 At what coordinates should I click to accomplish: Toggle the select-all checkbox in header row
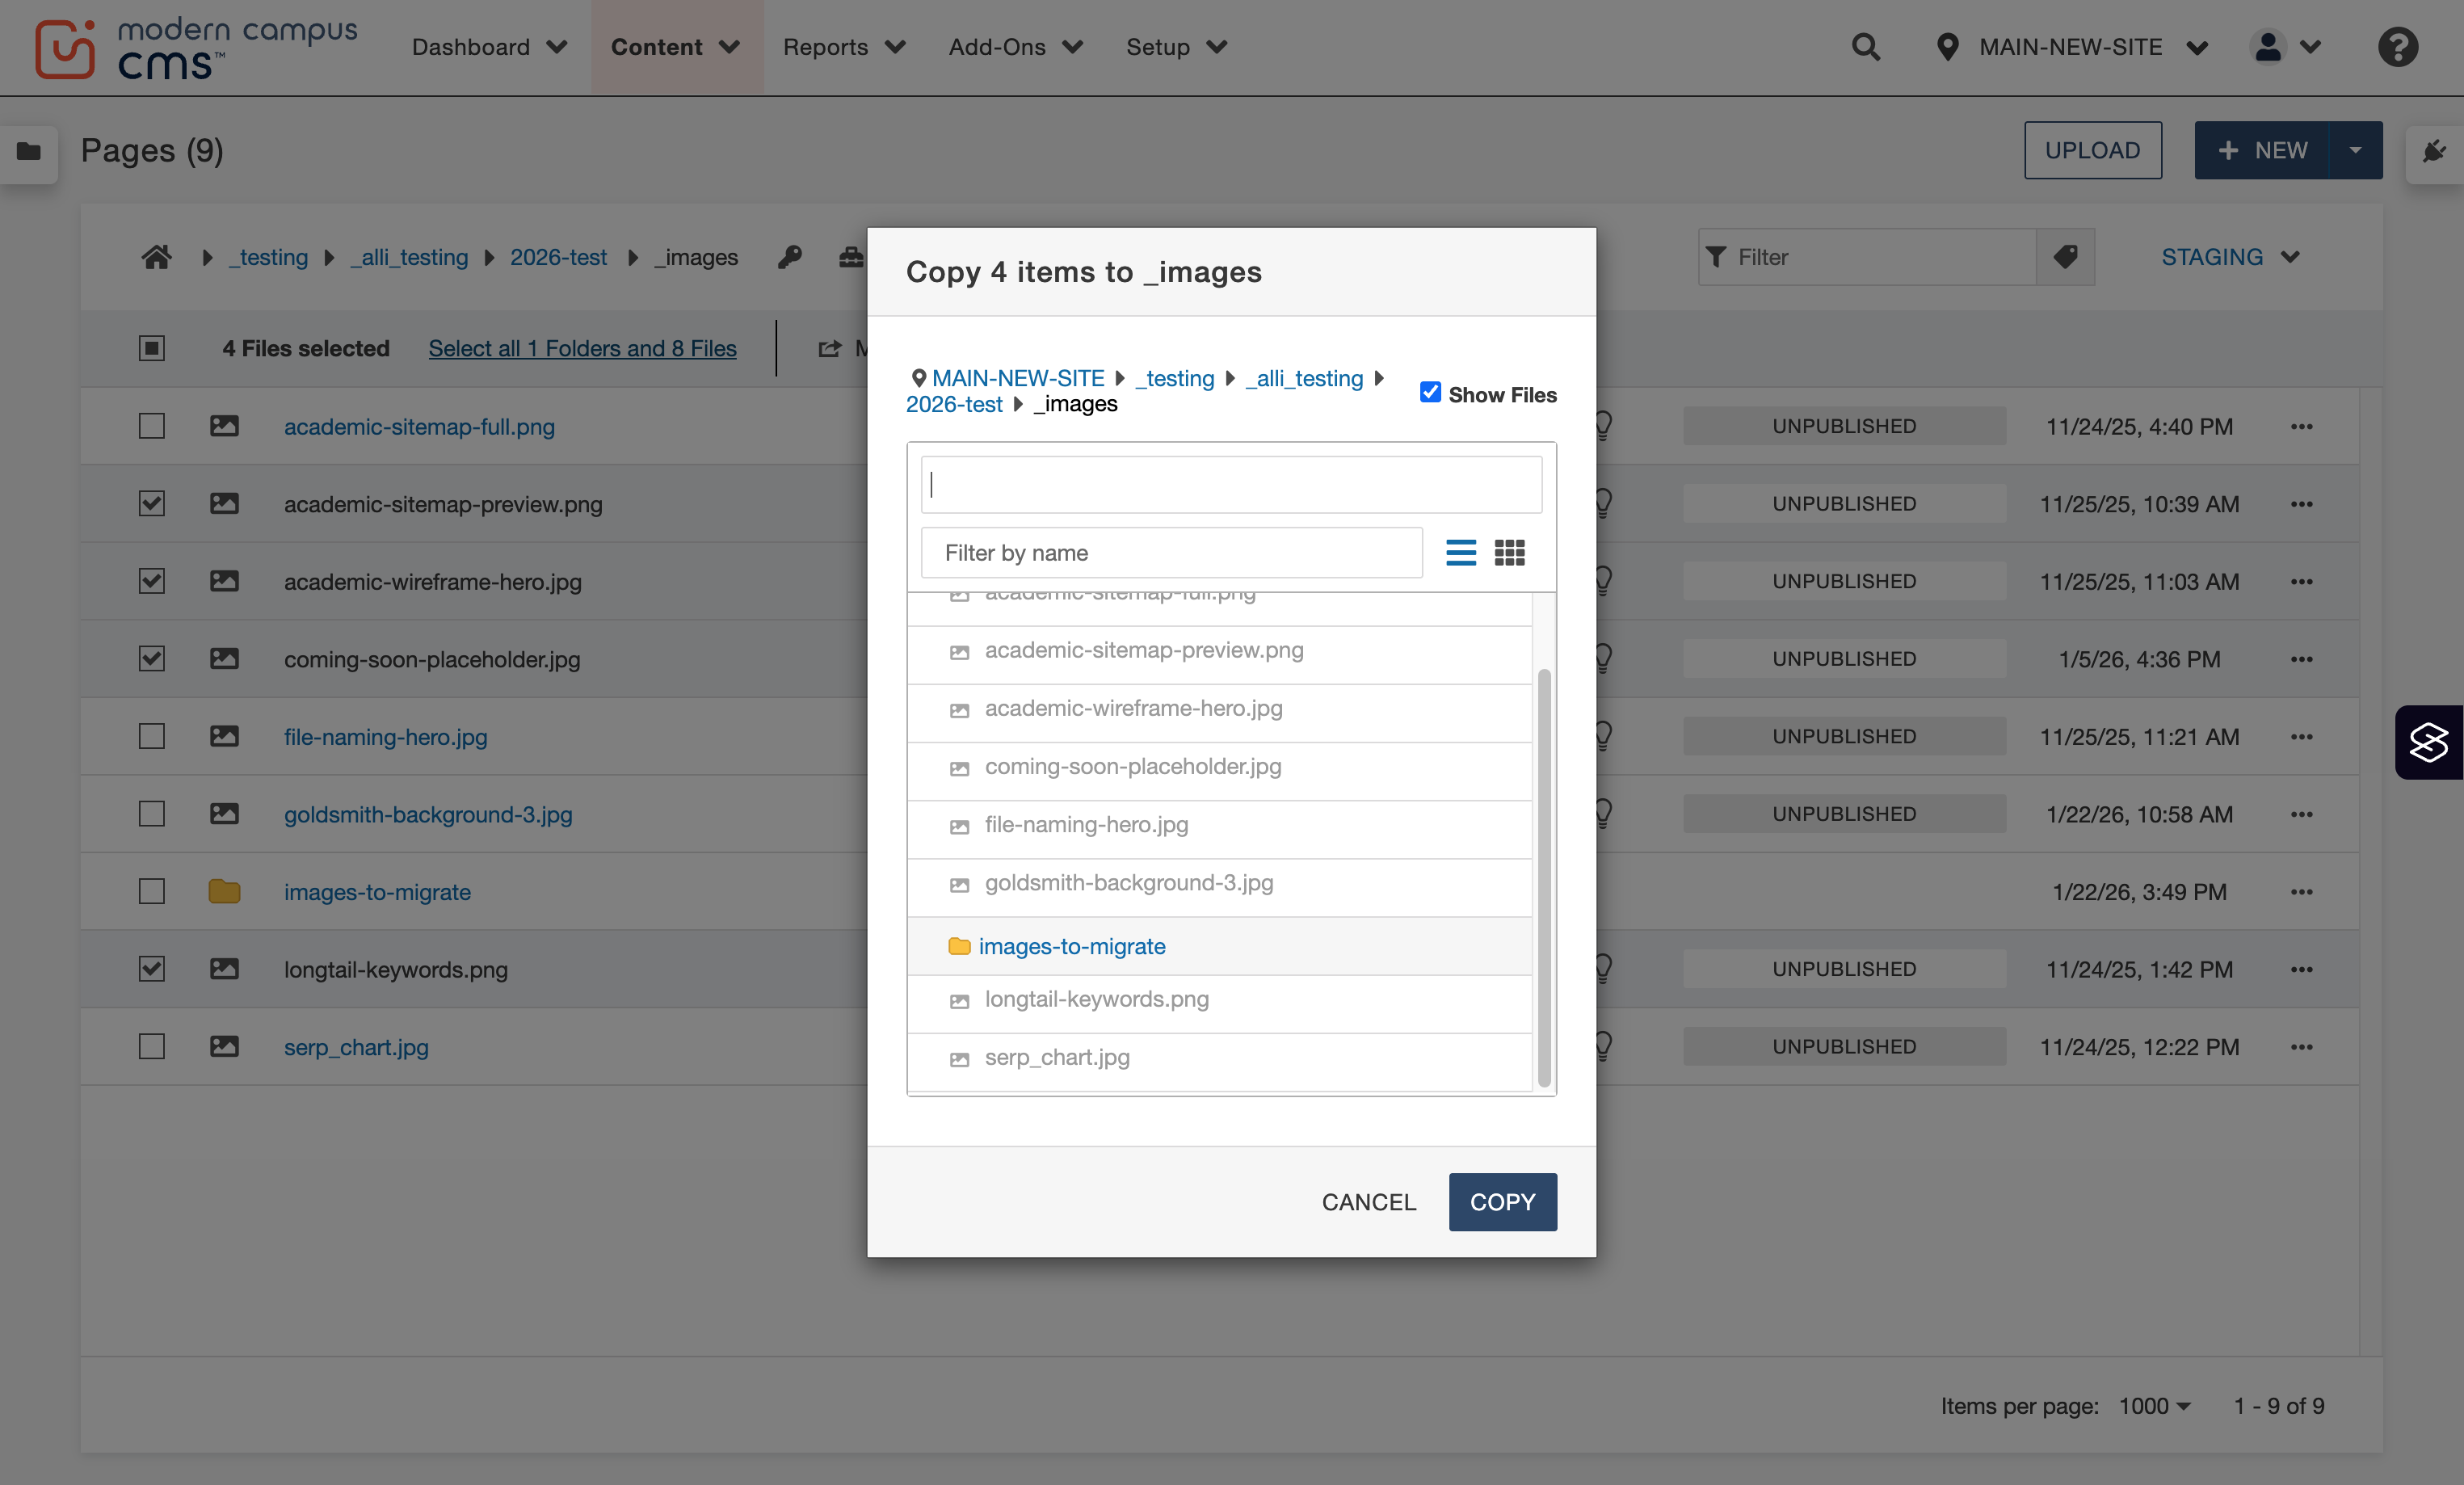click(151, 348)
